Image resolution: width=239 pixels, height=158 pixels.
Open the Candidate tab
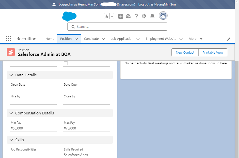point(91,39)
